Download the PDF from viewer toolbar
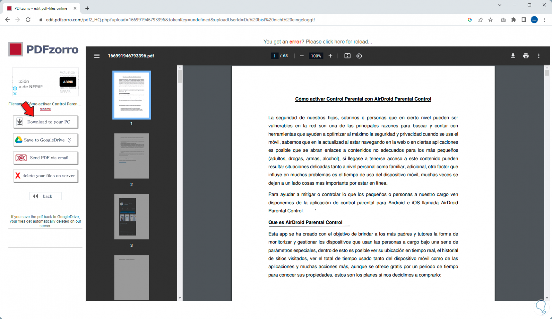 point(513,56)
